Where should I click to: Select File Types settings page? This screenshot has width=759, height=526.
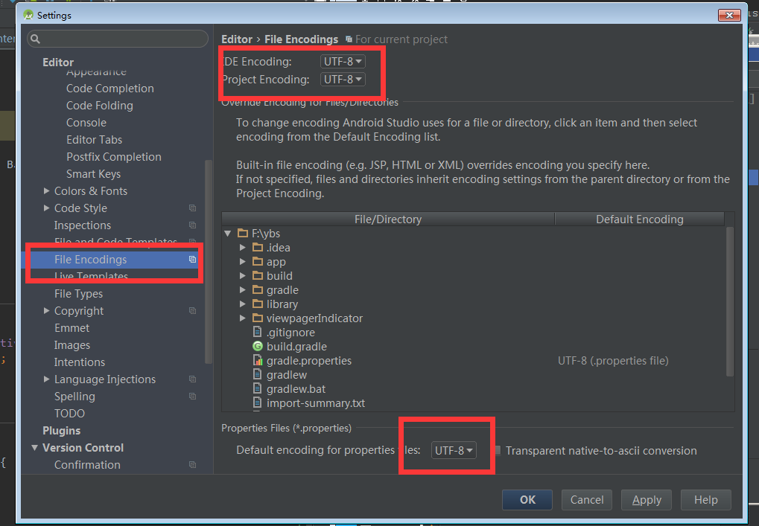(x=78, y=294)
